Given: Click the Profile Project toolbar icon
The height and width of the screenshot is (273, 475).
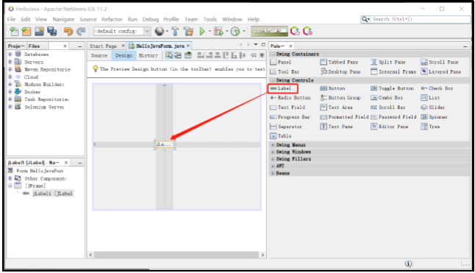Looking at the screenshot, I should point(235,31).
